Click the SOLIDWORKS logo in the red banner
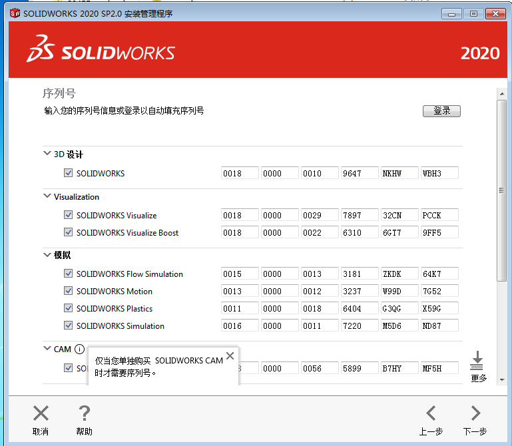Screen dimensions: 512x446 click(x=101, y=53)
